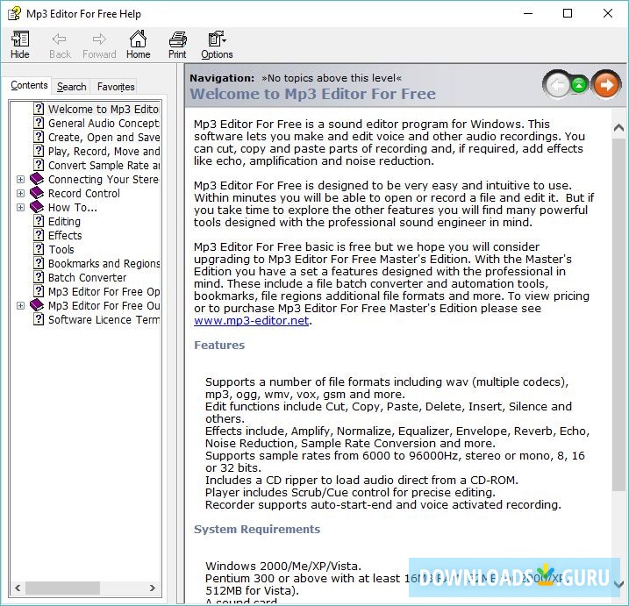629x606 pixels.
Task: Open Create, Open and Save topic
Action: [104, 137]
